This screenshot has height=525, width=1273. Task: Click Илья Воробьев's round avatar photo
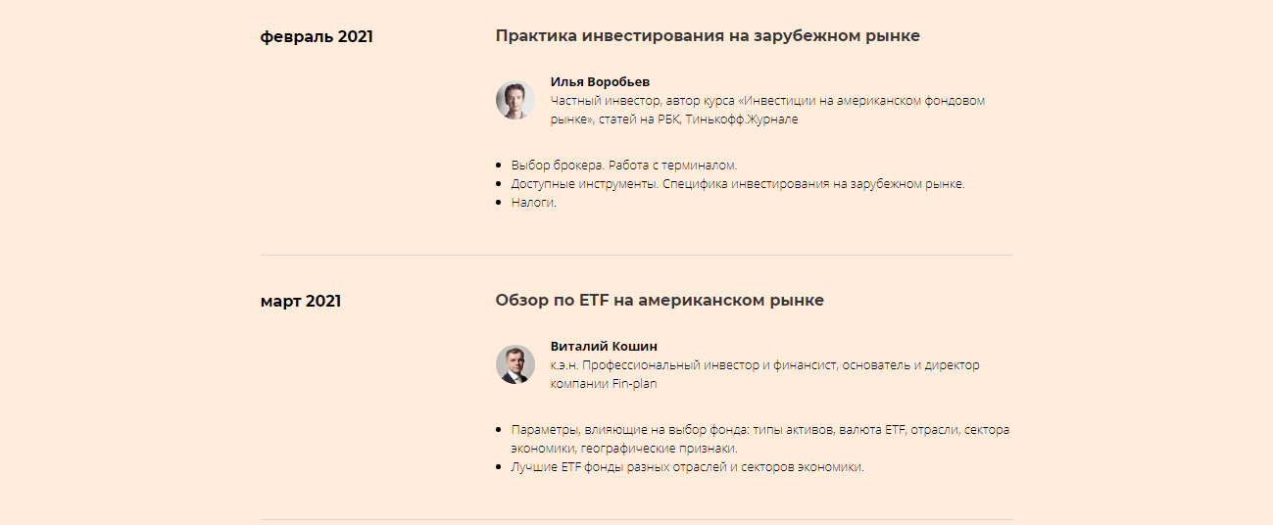514,100
